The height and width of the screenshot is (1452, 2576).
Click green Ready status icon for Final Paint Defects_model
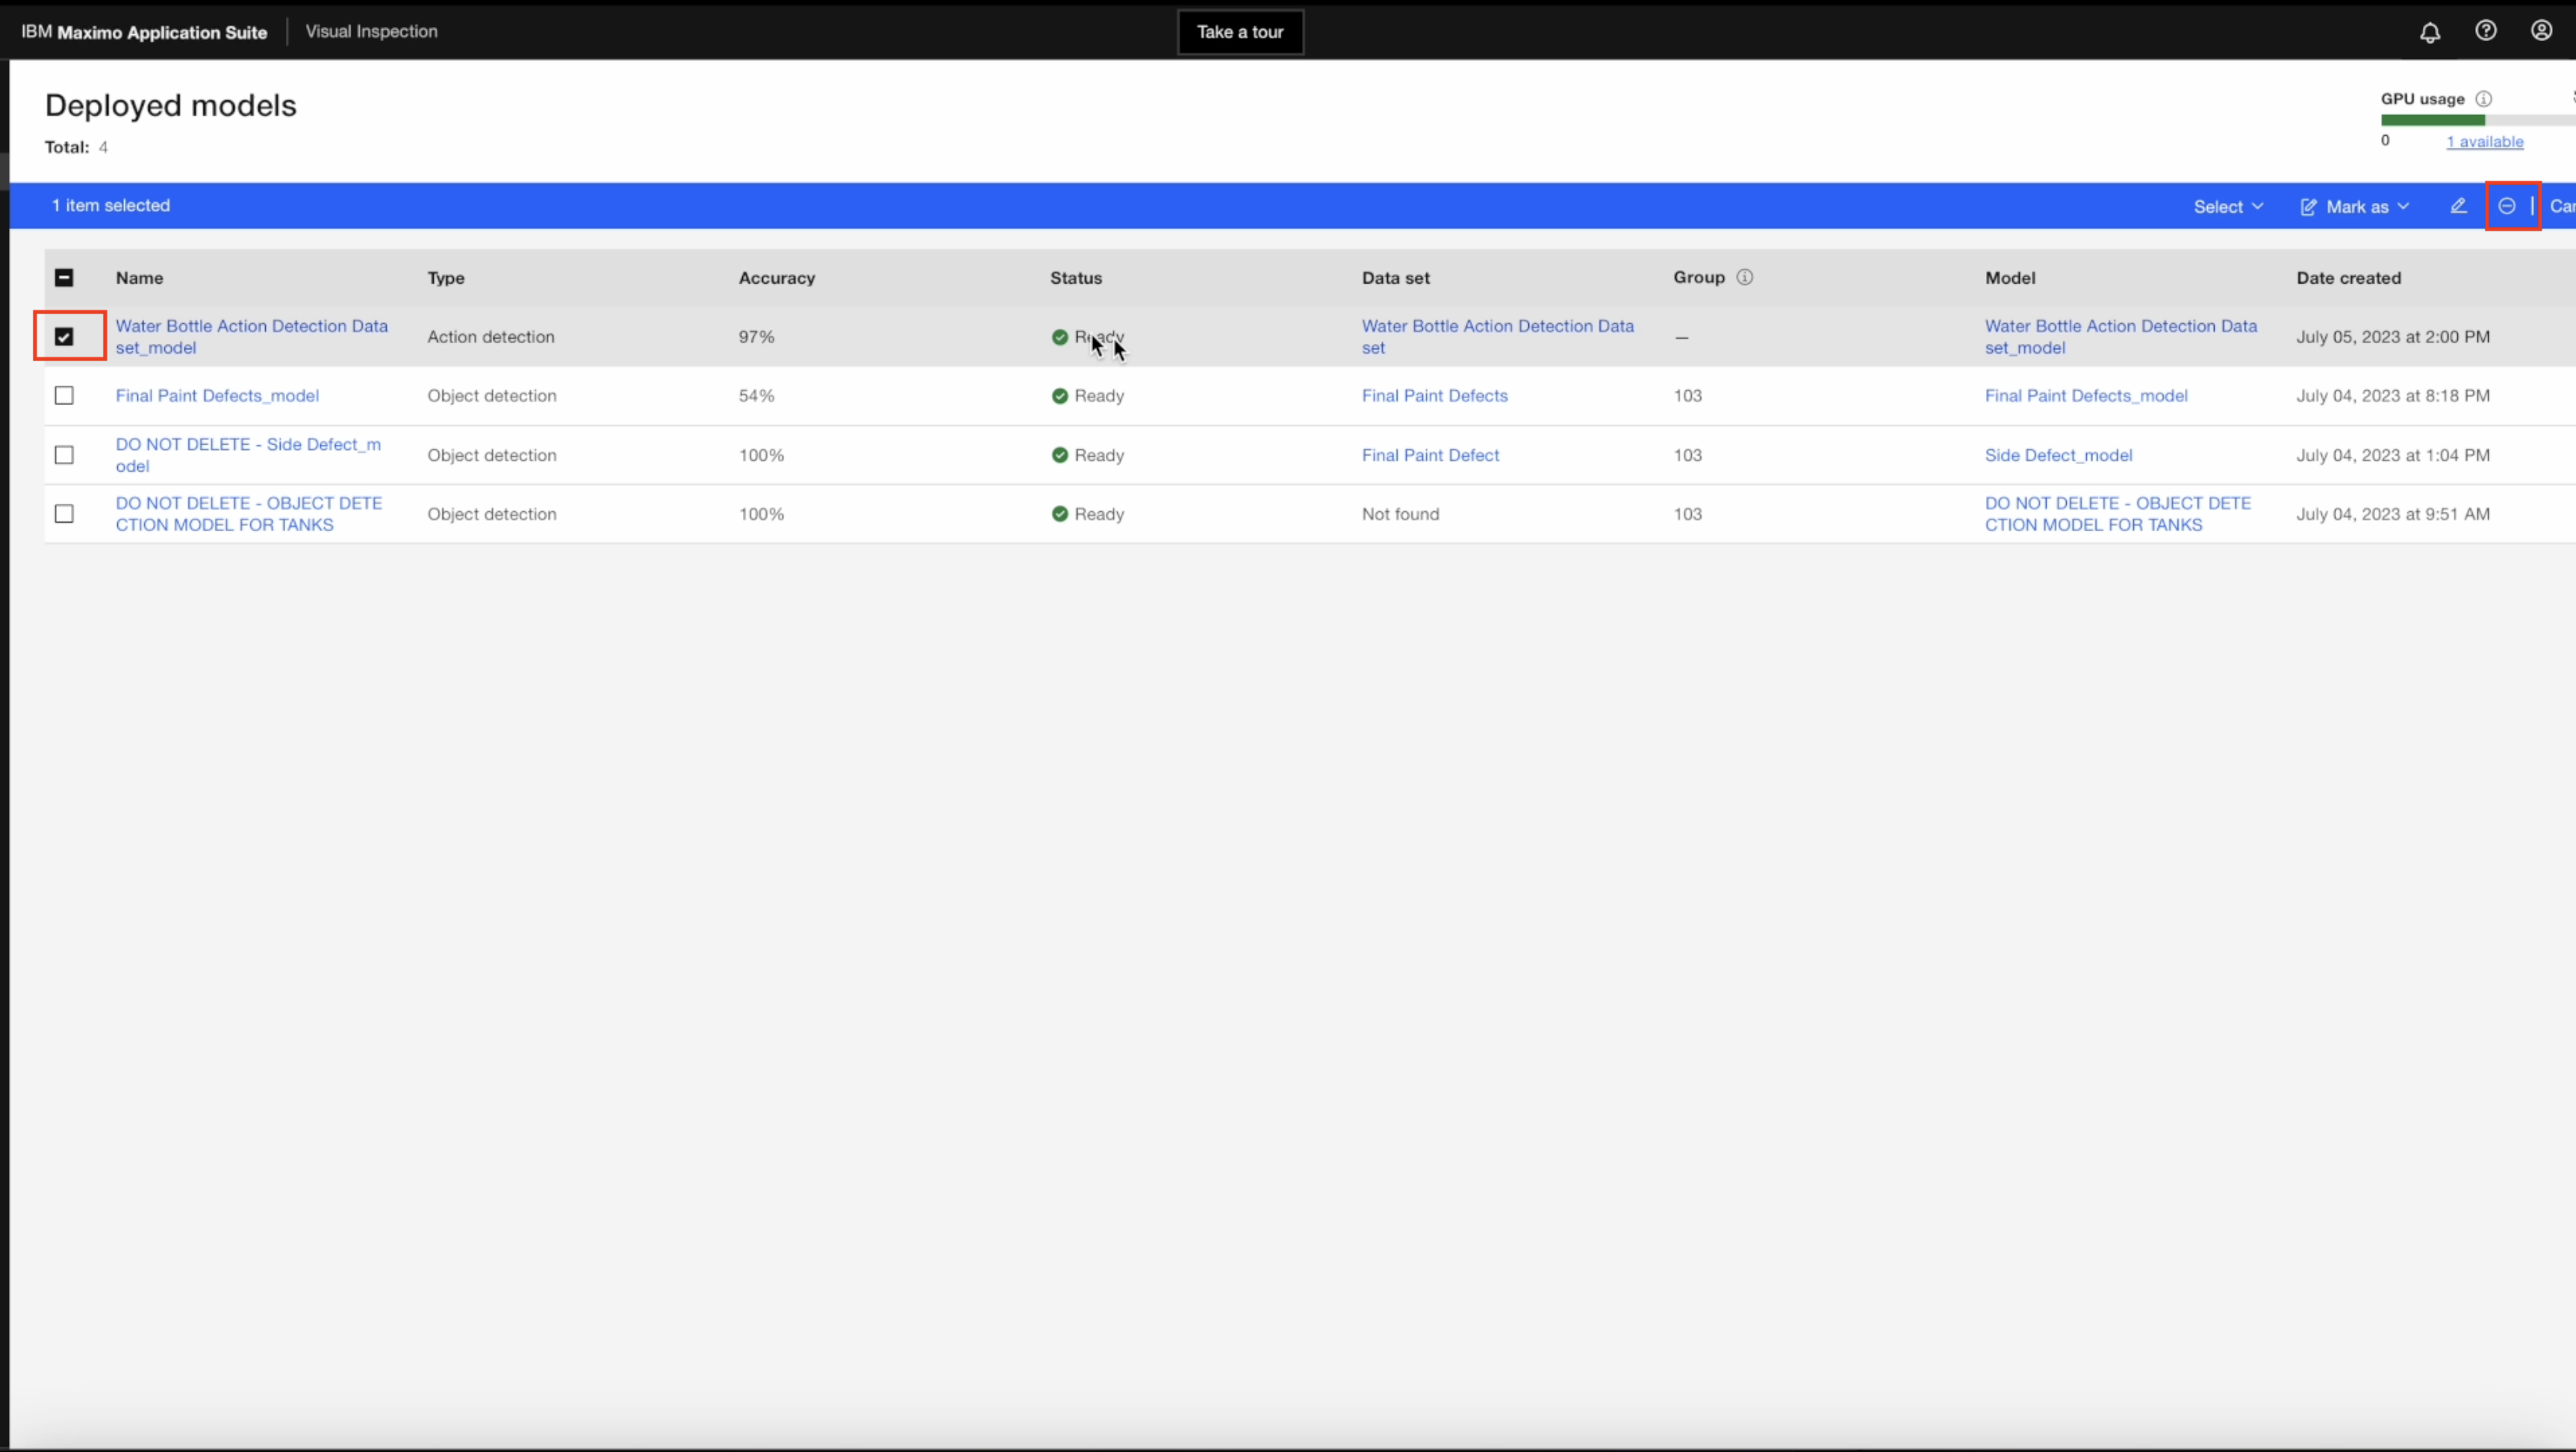pyautogui.click(x=1060, y=397)
